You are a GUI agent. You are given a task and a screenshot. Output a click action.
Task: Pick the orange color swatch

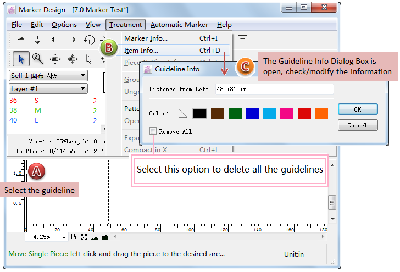click(321, 113)
